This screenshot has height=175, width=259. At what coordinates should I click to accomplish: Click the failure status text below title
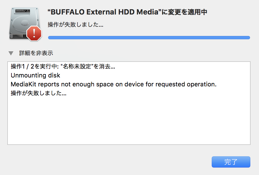pos(76,25)
